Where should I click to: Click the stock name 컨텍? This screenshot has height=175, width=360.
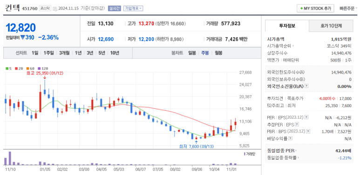[13, 8]
